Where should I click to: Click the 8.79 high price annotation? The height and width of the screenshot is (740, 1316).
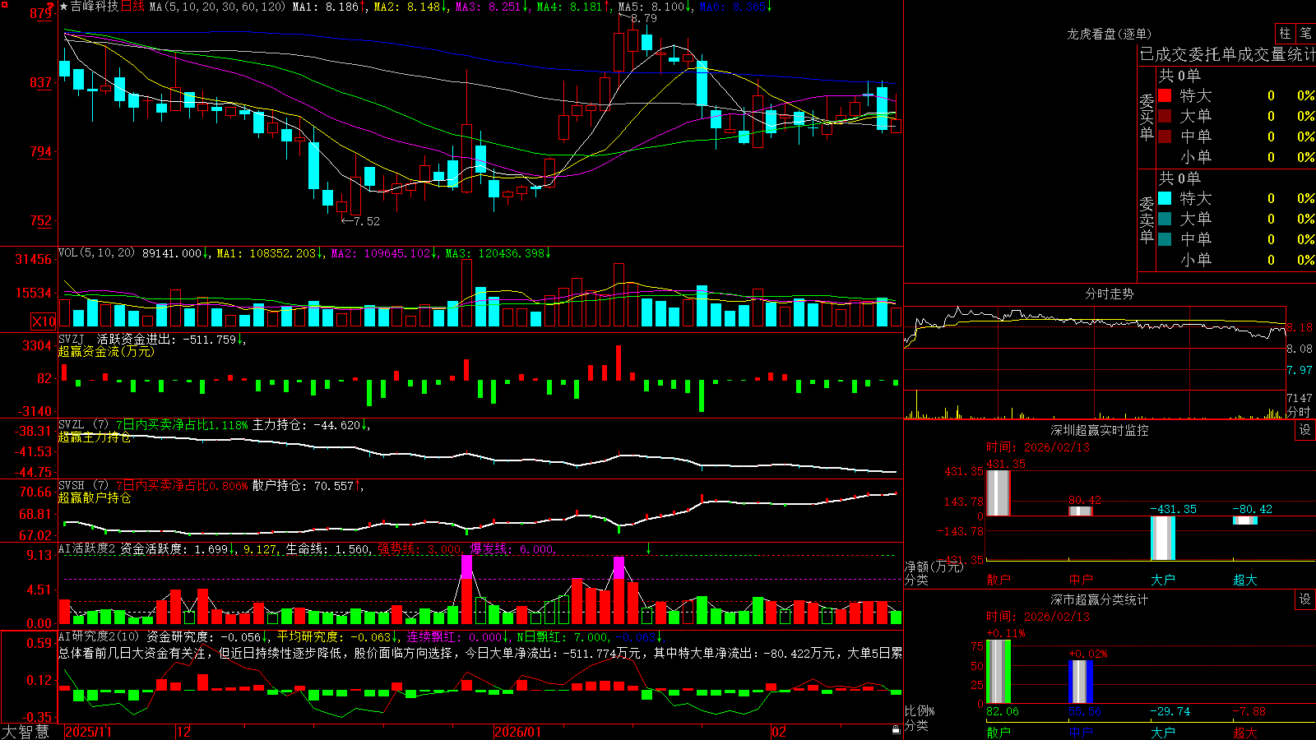tap(643, 18)
